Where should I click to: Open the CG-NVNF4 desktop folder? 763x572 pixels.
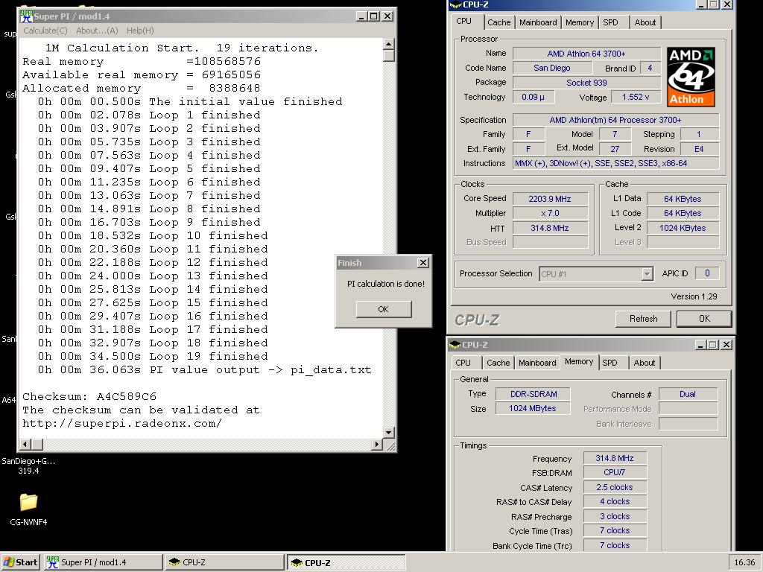29,508
